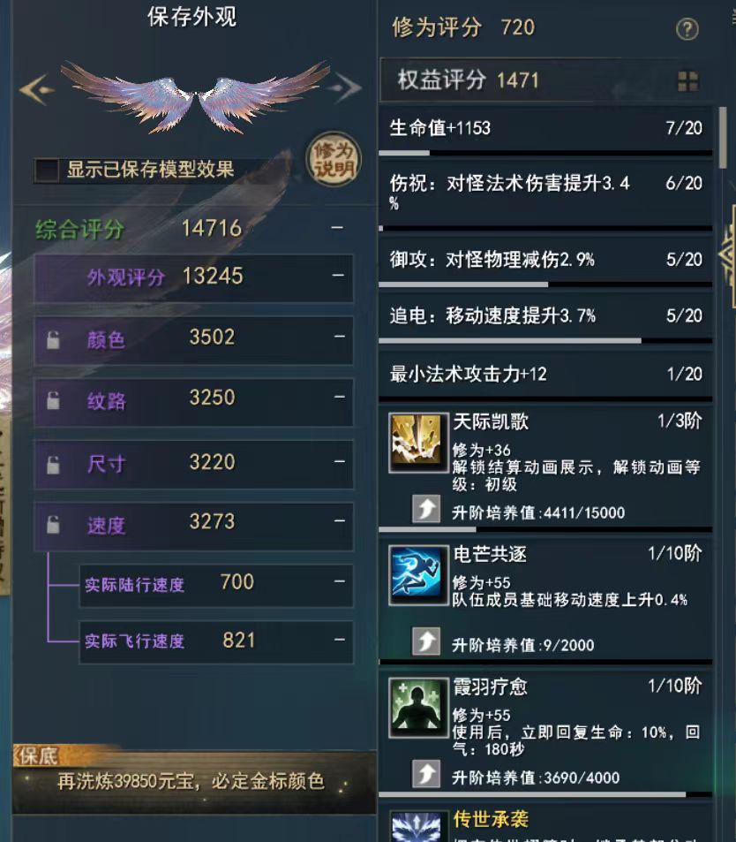This screenshot has width=736, height=842.
Task: Collapse the 实际陆行速度 entry
Action: pos(339,581)
